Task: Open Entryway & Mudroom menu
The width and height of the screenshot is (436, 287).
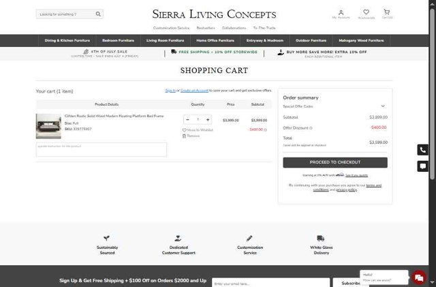Action: [x=265, y=41]
